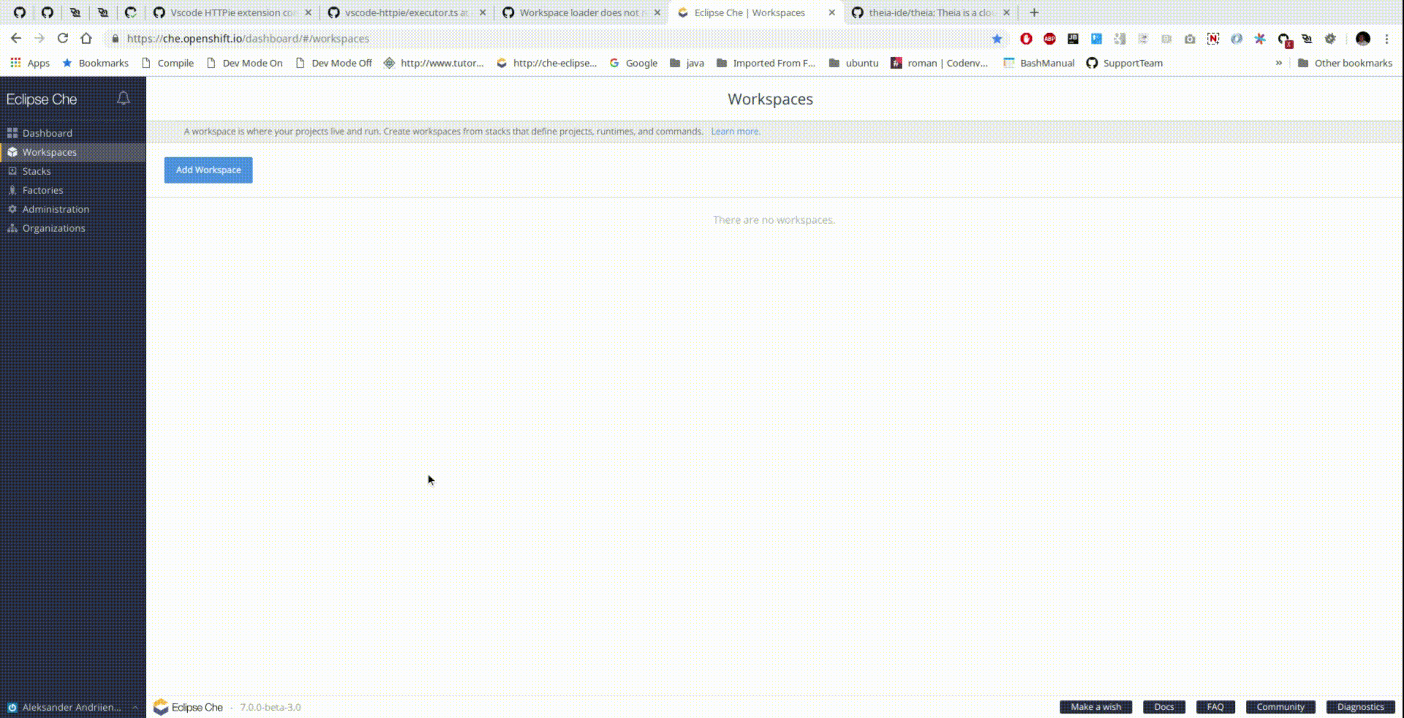Click the address bar URL field
The width and height of the screenshot is (1404, 718).
pyautogui.click(x=556, y=39)
